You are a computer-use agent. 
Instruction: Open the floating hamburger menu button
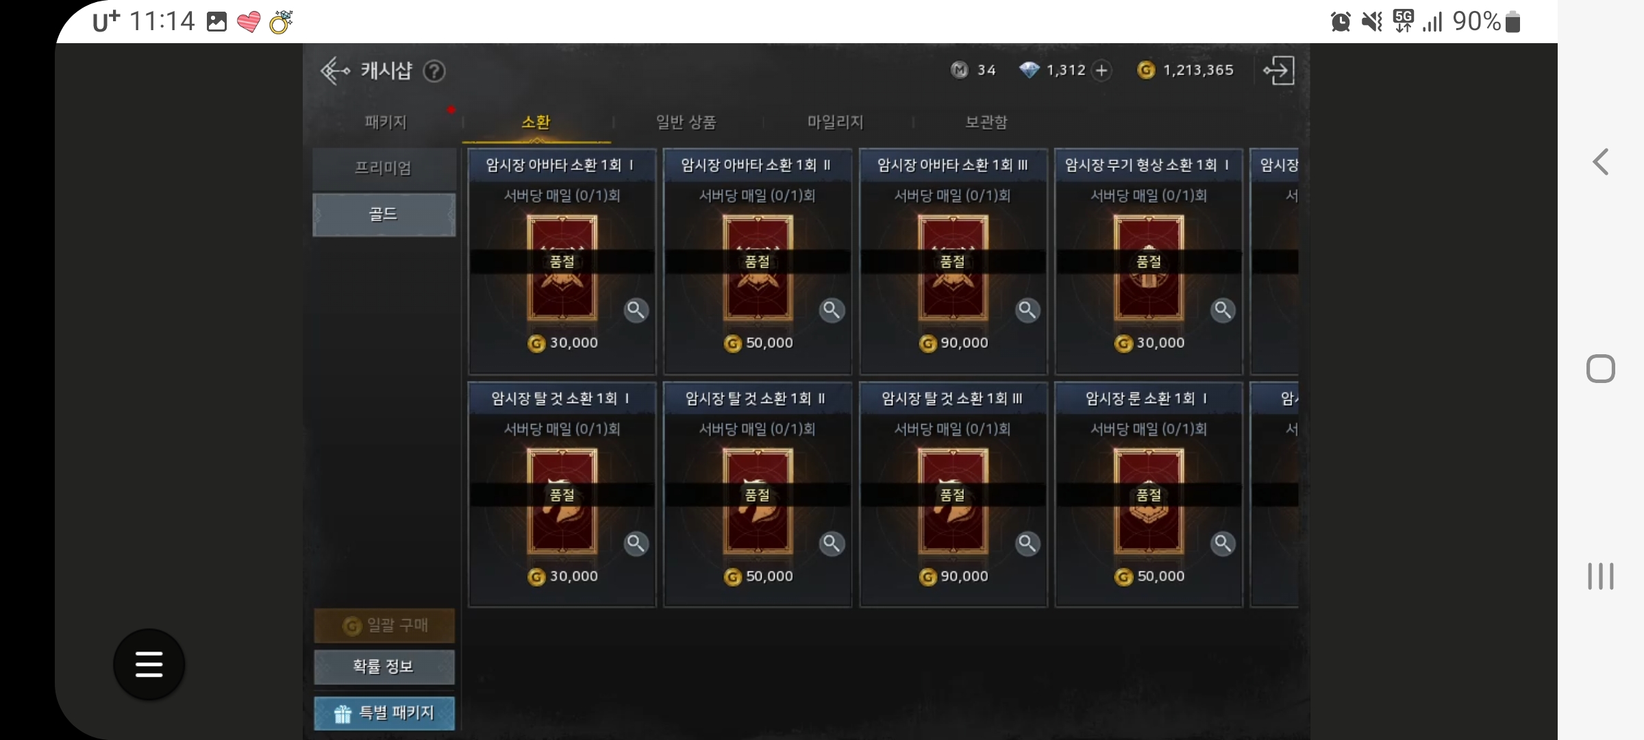(x=149, y=664)
